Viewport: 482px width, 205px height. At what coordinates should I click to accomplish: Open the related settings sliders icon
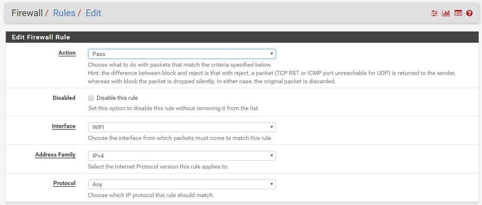pos(434,13)
